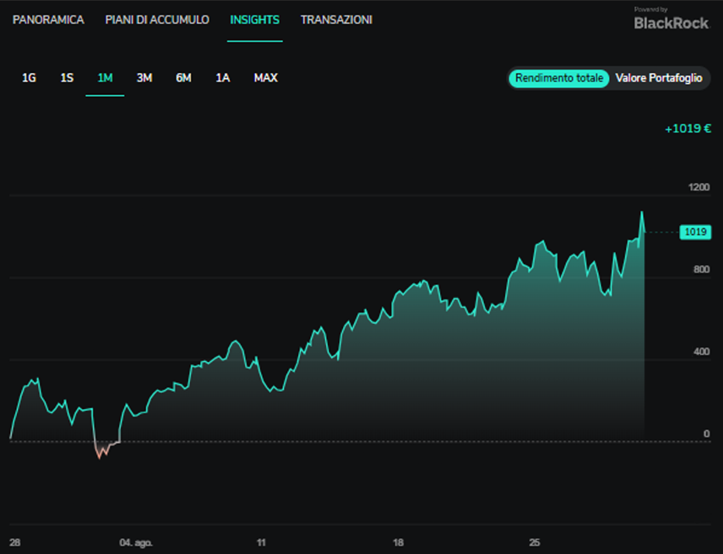The image size is (723, 554).
Task: Set chart range to 1G
Action: pos(29,77)
